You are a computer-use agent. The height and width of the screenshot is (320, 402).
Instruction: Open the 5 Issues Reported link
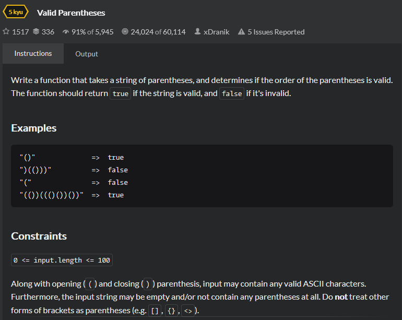276,32
